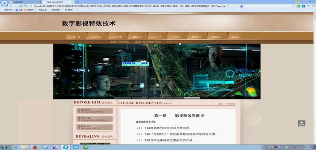
Task: Open the Windows Start menu
Action: 4,147
